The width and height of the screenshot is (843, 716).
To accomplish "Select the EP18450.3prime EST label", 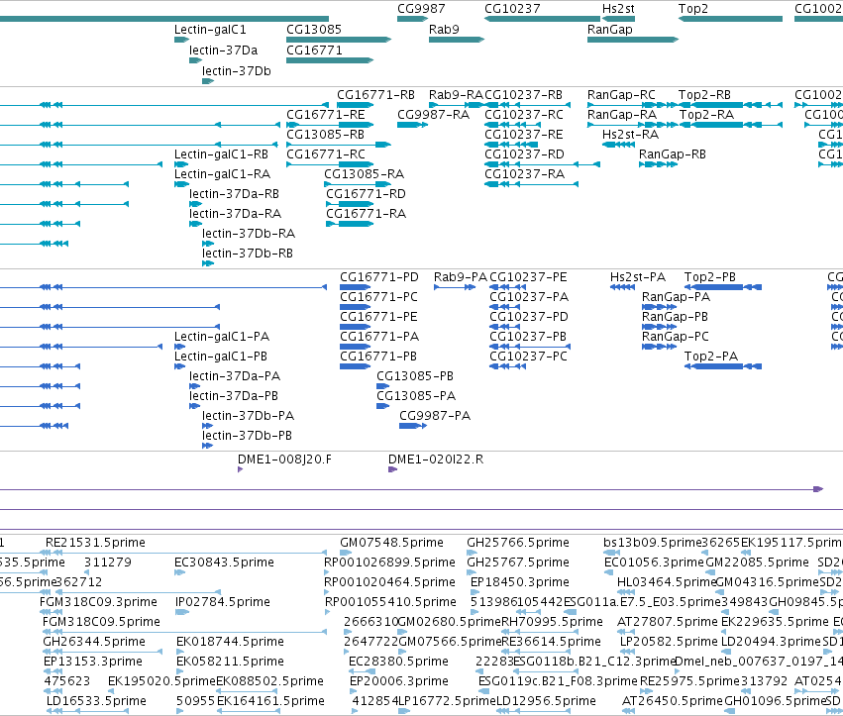I will coord(519,582).
